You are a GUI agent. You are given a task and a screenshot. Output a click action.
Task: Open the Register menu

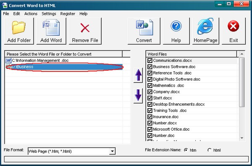[x=68, y=14]
